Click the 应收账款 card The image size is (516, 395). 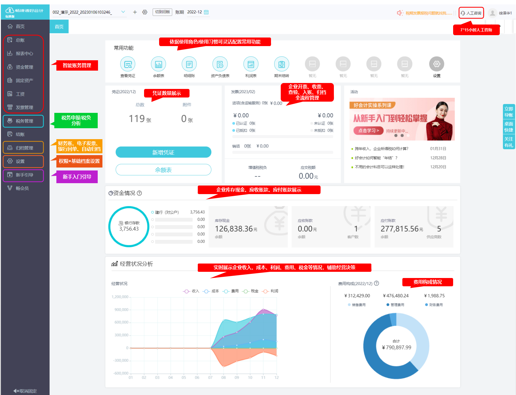[x=331, y=227]
